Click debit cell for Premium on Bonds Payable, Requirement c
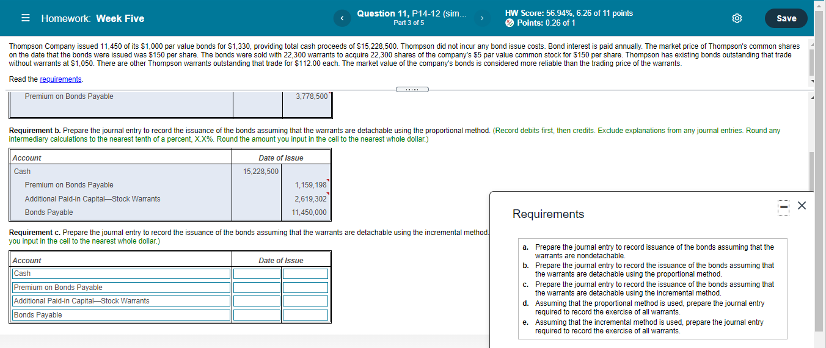The image size is (826, 348). click(257, 288)
